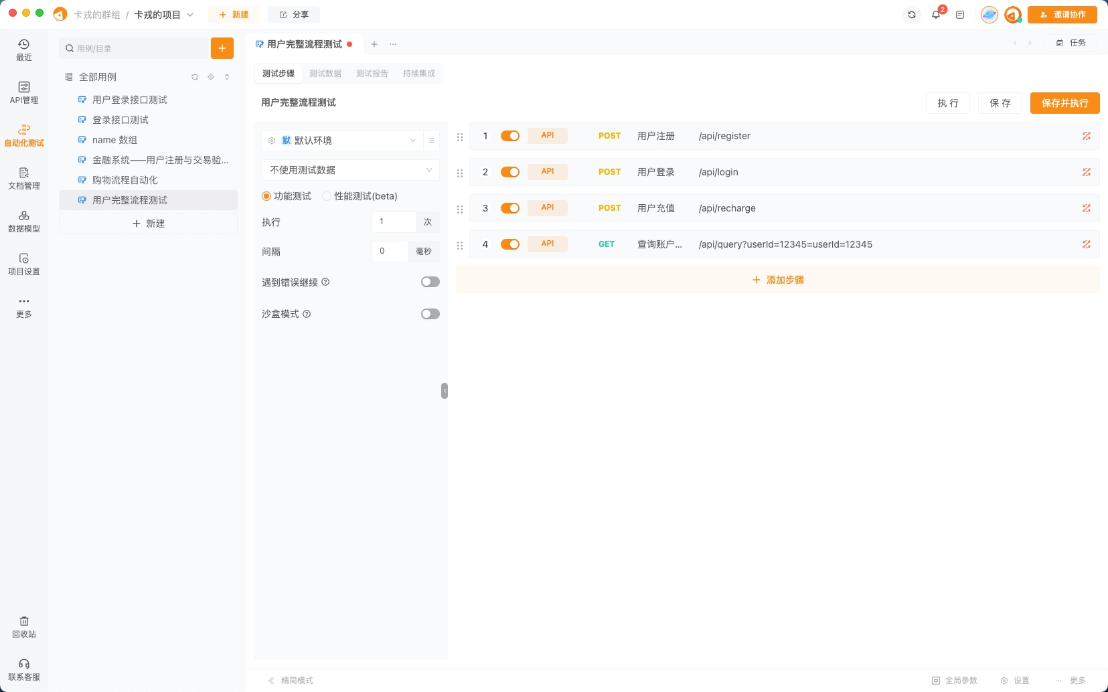Disable step 2 用户登录 toggle
Viewport: 1108px width, 692px height.
pos(510,172)
